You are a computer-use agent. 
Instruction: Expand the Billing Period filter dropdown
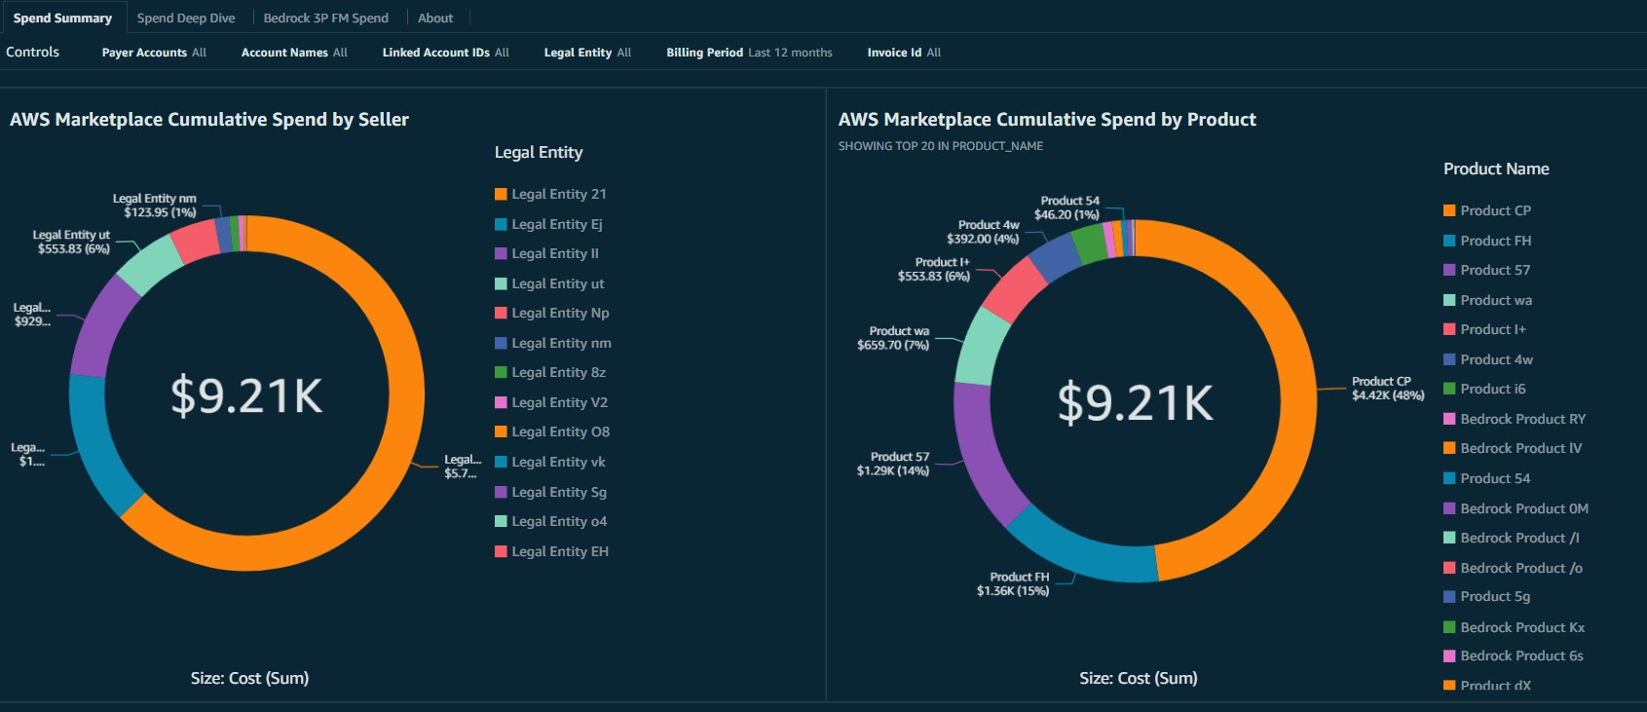(749, 53)
